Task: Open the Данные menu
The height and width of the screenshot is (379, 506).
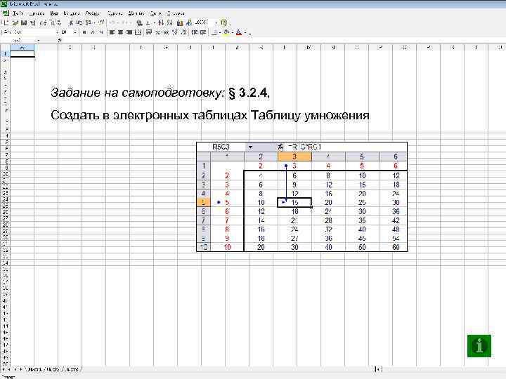Action: click(x=136, y=13)
